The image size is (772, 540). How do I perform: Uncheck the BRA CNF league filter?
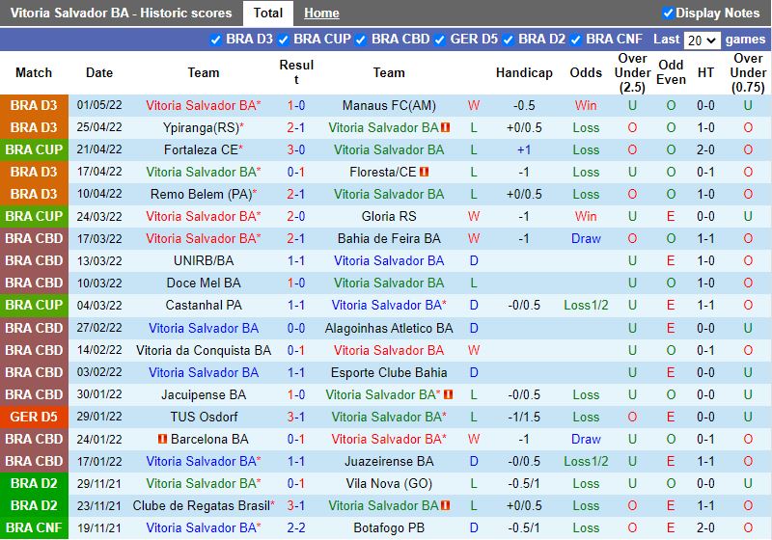(576, 40)
